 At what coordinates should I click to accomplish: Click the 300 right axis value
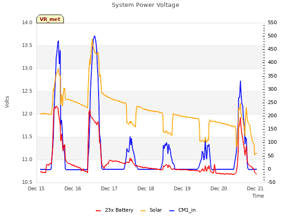click(272, 89)
